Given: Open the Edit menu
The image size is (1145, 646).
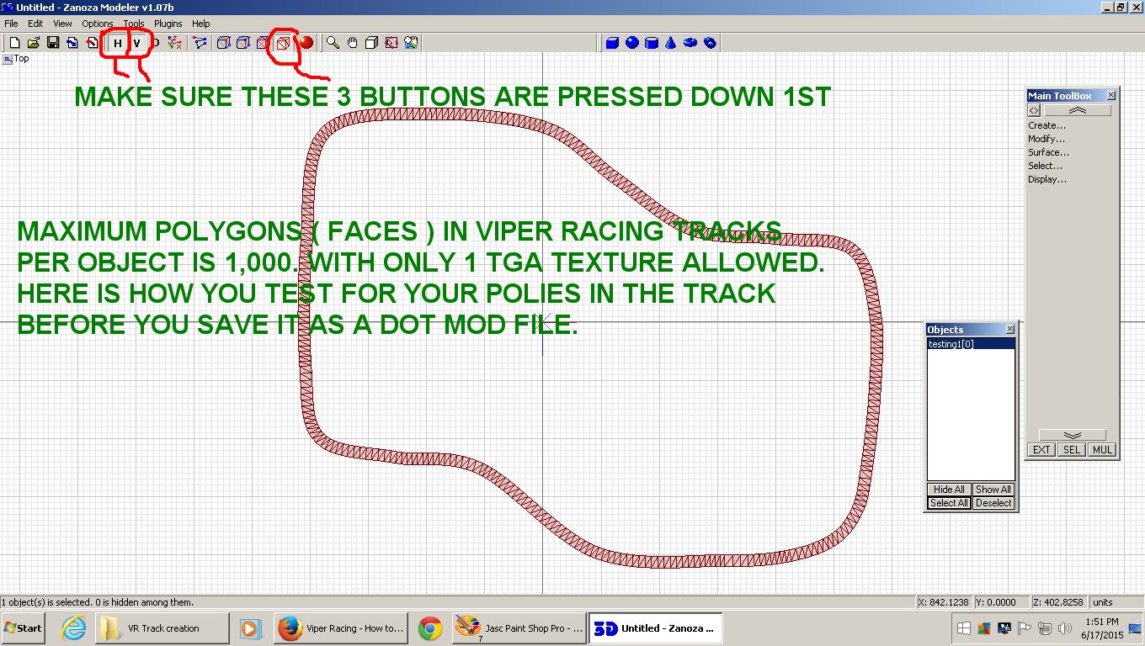Looking at the screenshot, I should (x=35, y=24).
